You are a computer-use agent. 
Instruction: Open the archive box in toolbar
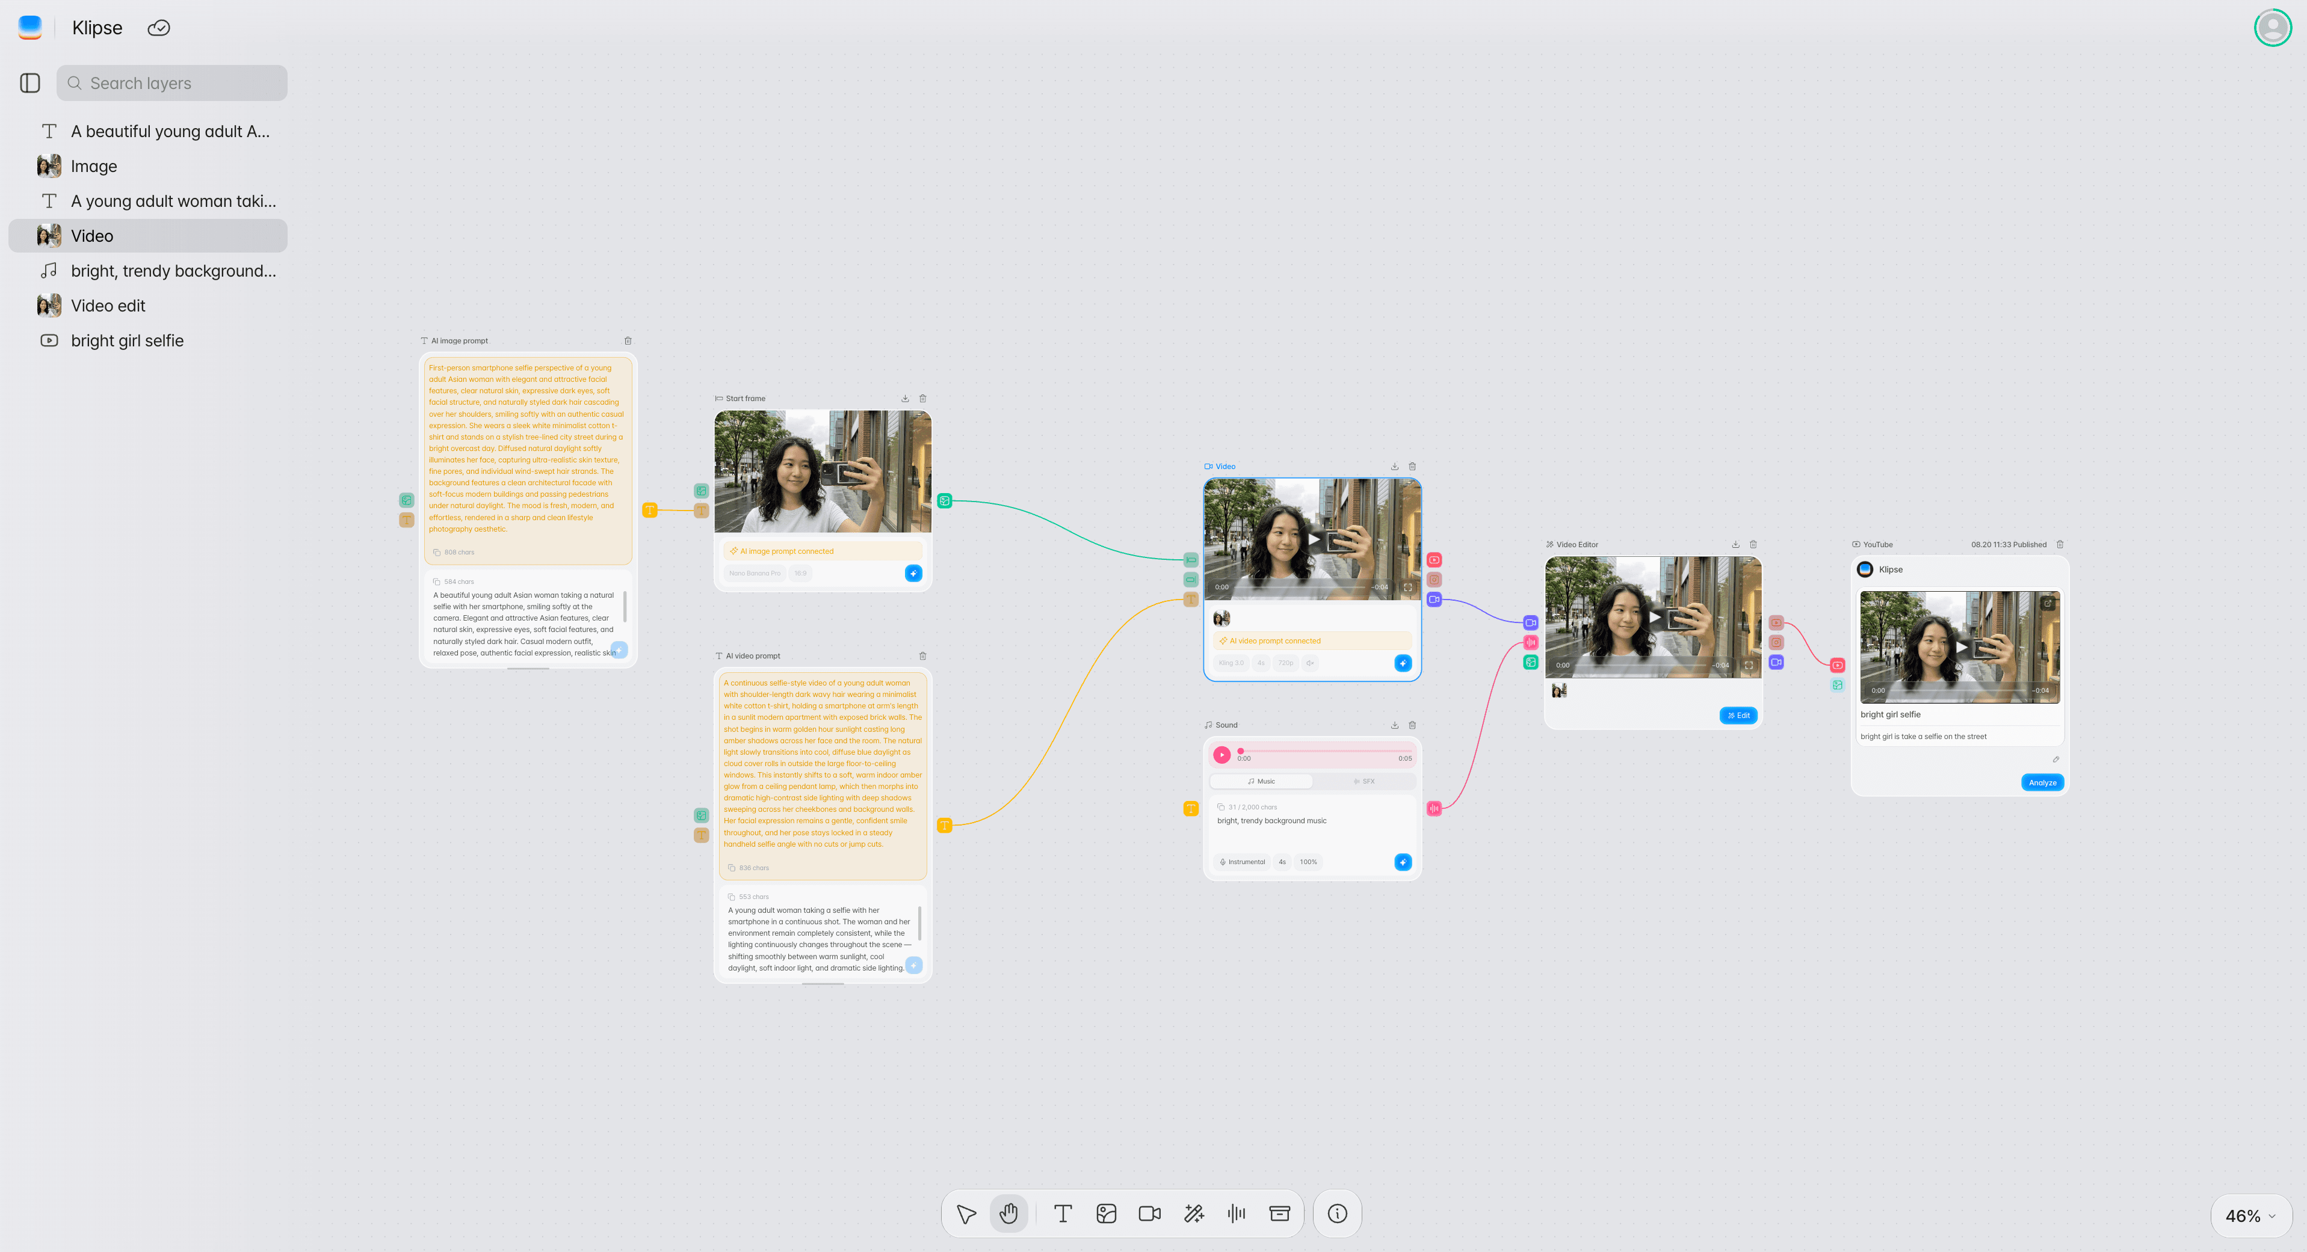pyautogui.click(x=1280, y=1214)
